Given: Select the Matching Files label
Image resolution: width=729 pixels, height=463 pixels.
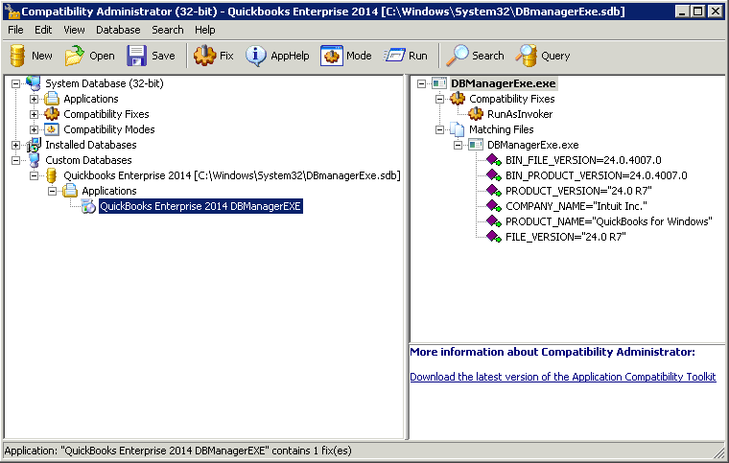Looking at the screenshot, I should [501, 129].
